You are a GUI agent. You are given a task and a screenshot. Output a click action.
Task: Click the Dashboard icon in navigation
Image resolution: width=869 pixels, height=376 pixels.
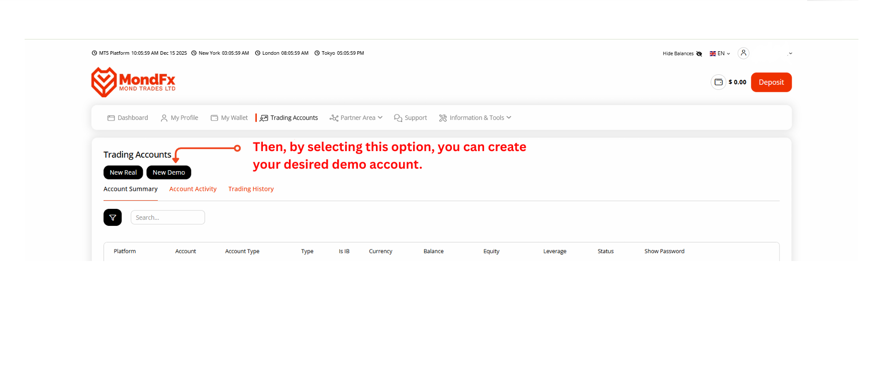111,118
